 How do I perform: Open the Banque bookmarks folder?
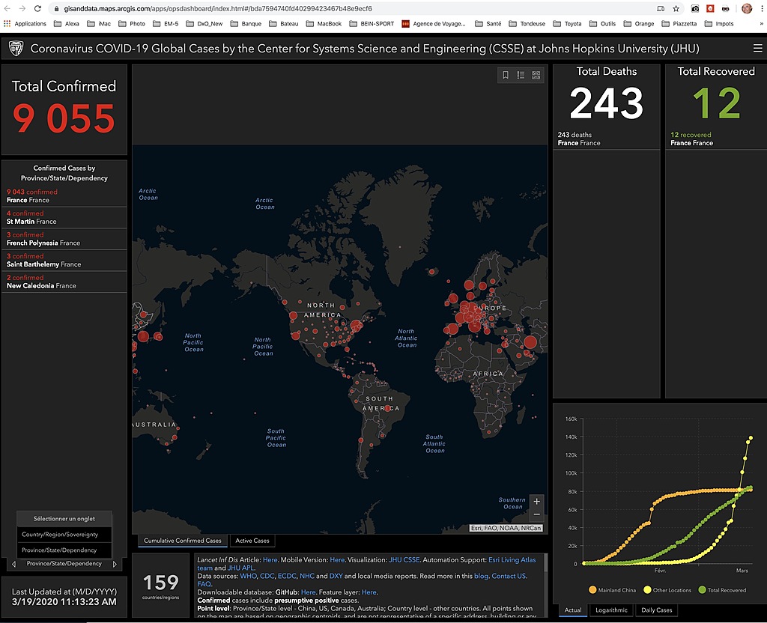[246, 23]
